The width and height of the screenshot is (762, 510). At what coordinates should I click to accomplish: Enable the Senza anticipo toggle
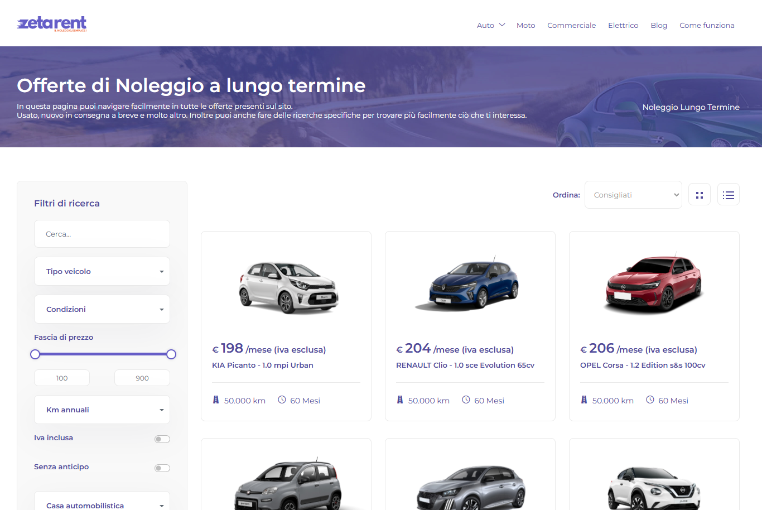(162, 468)
